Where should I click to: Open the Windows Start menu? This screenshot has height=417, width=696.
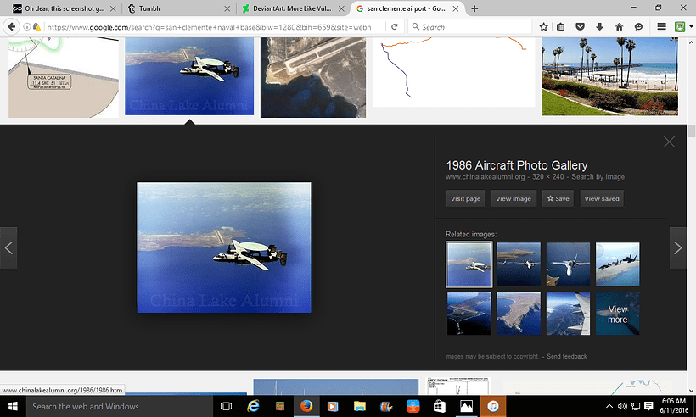point(13,406)
